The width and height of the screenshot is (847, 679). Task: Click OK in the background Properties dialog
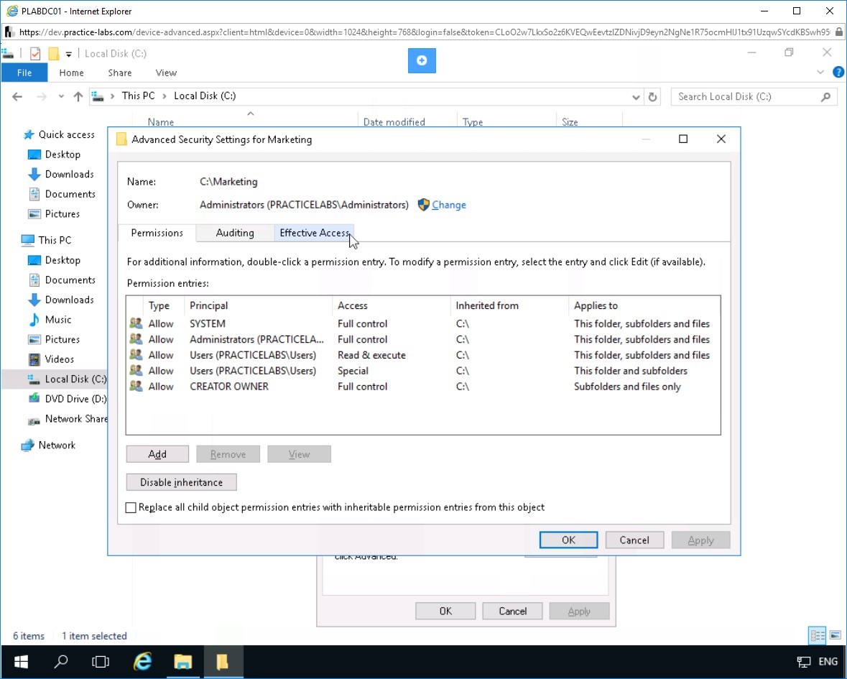pyautogui.click(x=445, y=611)
